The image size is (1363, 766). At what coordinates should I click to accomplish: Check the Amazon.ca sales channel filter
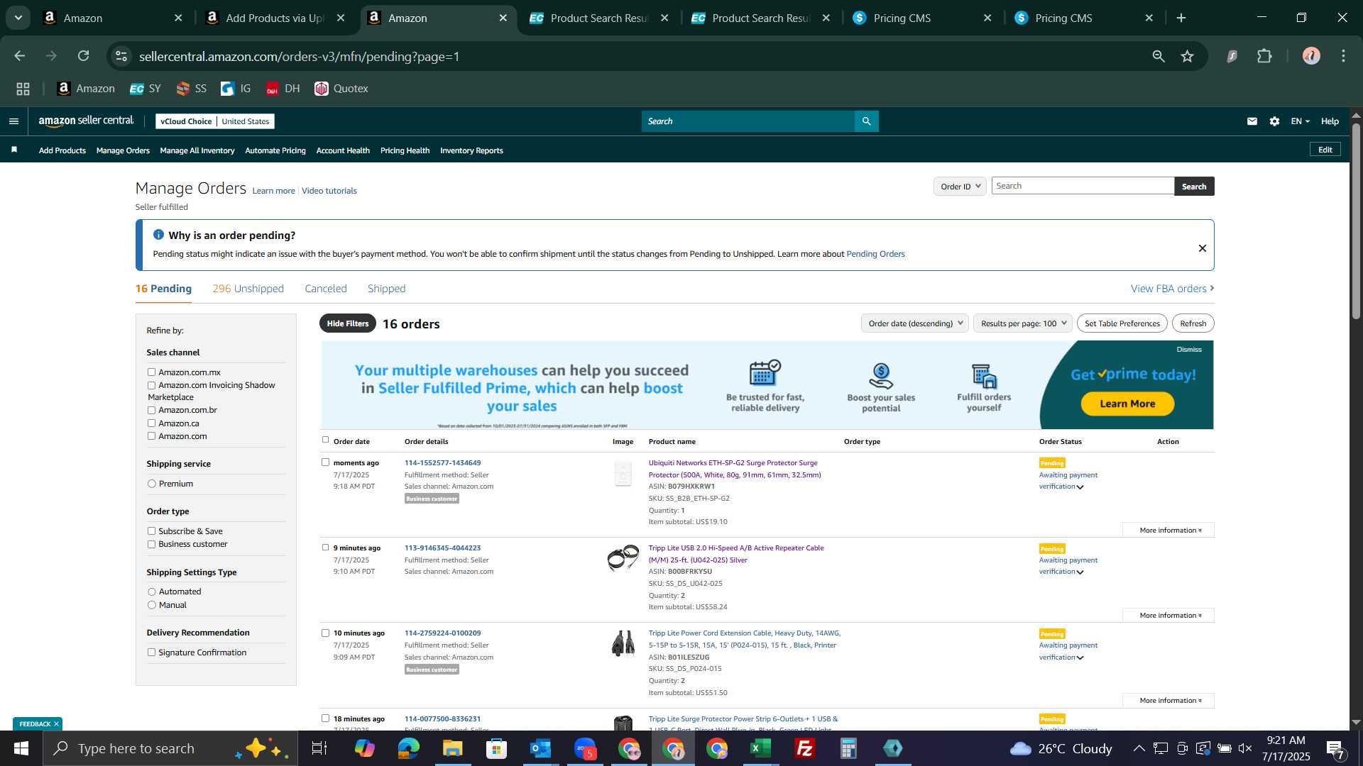point(151,423)
